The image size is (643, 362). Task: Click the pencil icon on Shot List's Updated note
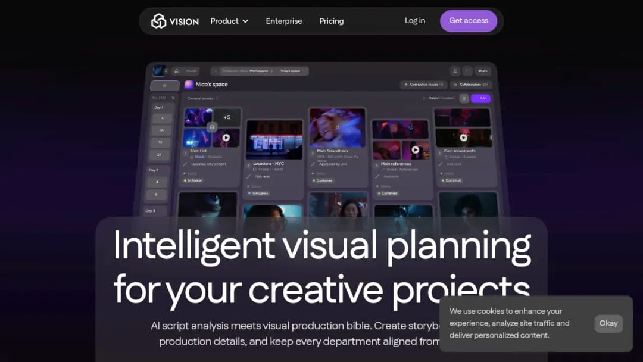pyautogui.click(x=185, y=164)
